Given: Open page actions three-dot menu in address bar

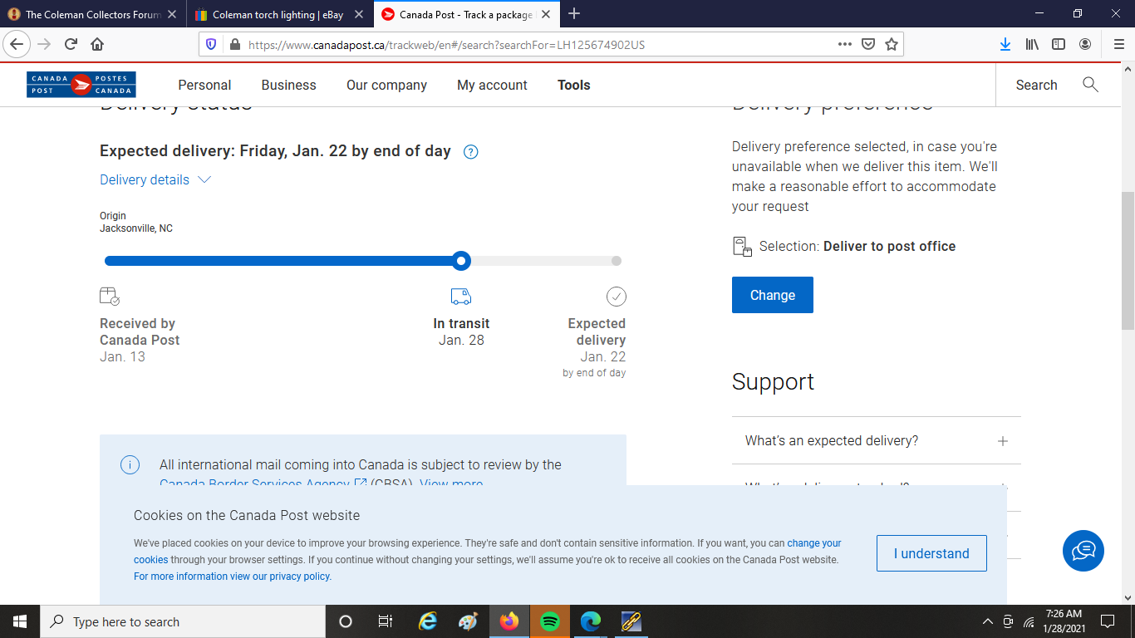Looking at the screenshot, I should 844,45.
